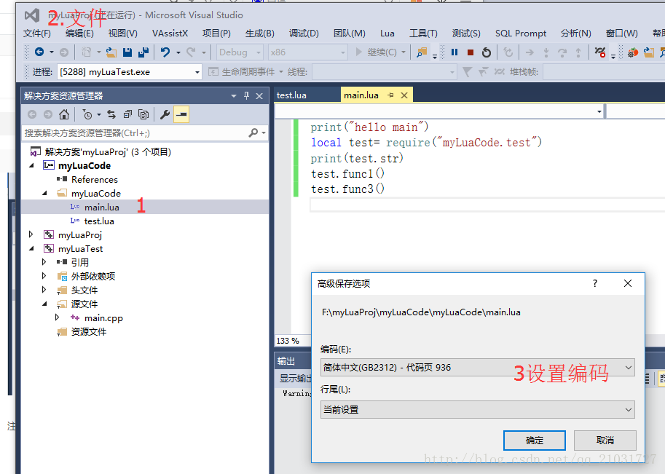Image resolution: width=665 pixels, height=474 pixels.
Task: Click the Pending Changes Filter clock icon
Action: tap(87, 114)
